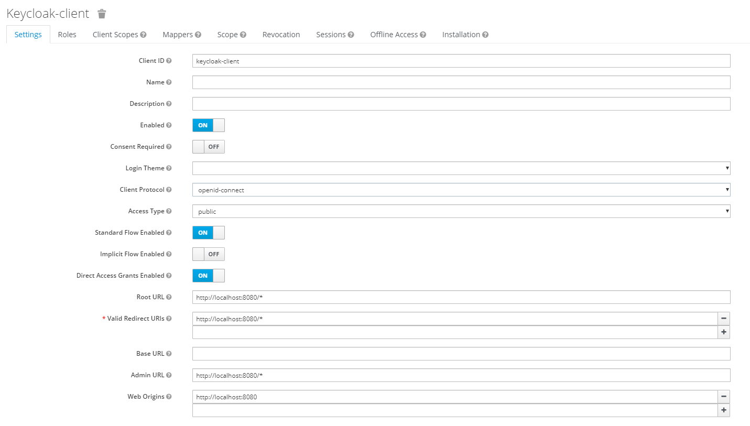Show help icon beside Name label
Viewport: 750px width, 426px height.
coord(169,82)
